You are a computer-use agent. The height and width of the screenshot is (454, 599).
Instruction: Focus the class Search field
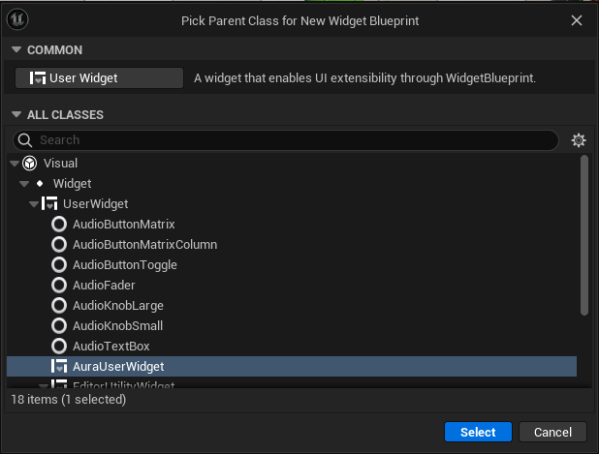tap(291, 140)
